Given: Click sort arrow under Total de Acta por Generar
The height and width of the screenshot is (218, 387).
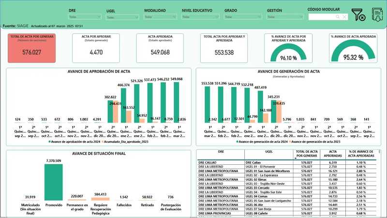Looking at the screenshot, I should click(x=295, y=158).
